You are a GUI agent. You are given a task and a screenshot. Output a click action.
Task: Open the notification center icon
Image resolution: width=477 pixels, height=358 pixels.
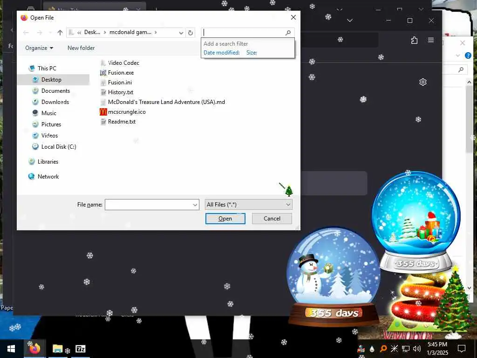click(462, 349)
